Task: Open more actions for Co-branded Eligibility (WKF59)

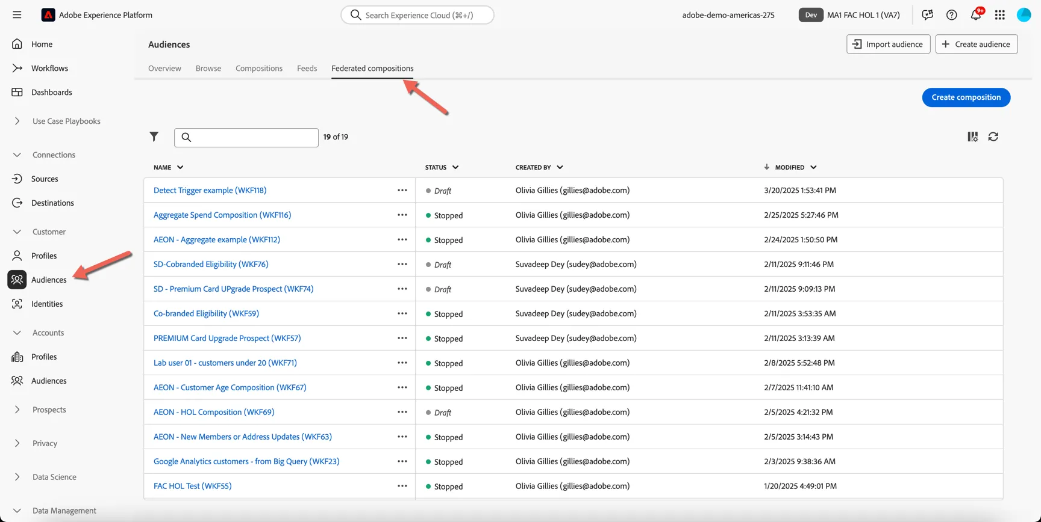Action: click(x=402, y=313)
